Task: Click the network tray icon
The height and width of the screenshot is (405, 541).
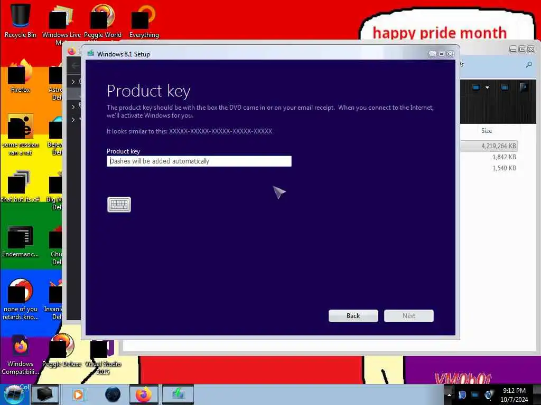Action: point(475,394)
